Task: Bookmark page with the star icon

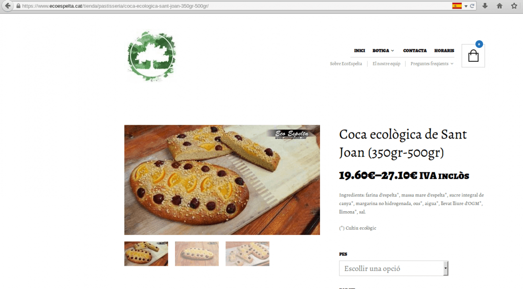Action: point(514,6)
